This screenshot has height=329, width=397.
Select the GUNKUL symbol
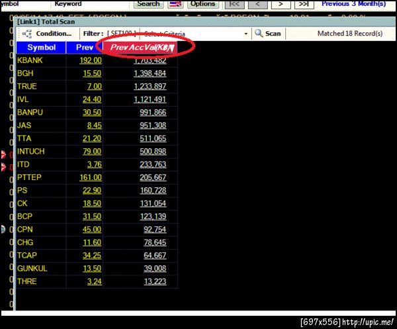(x=32, y=269)
